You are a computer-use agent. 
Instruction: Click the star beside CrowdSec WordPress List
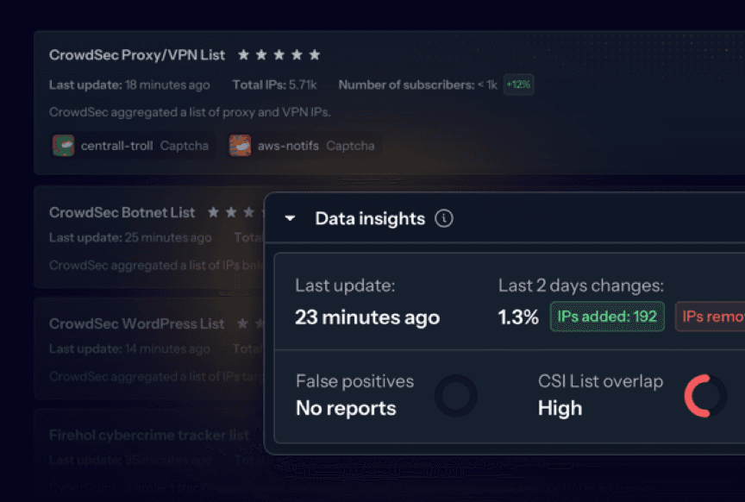click(x=242, y=323)
